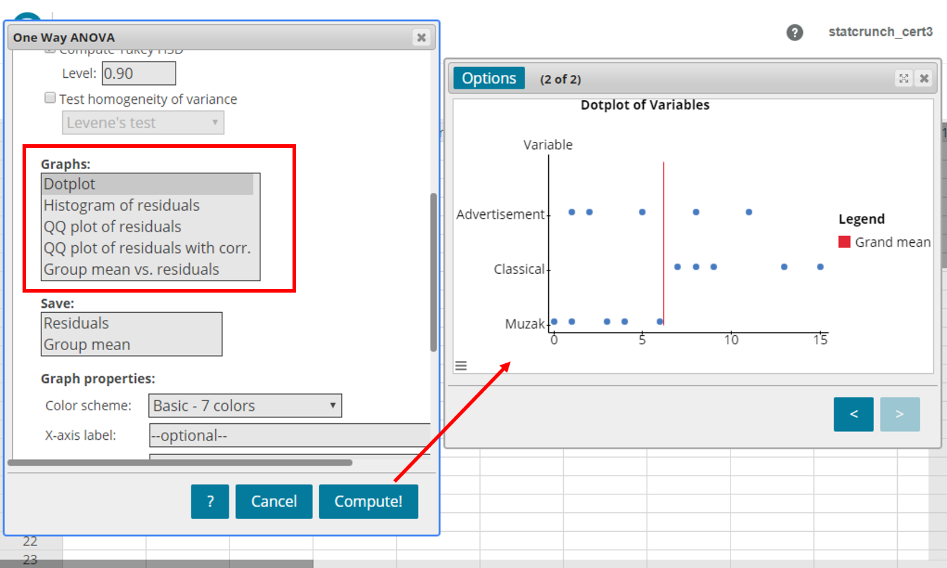The height and width of the screenshot is (568, 947).
Task: Enable Test homogeneity of variance checkbox
Action: tap(50, 98)
